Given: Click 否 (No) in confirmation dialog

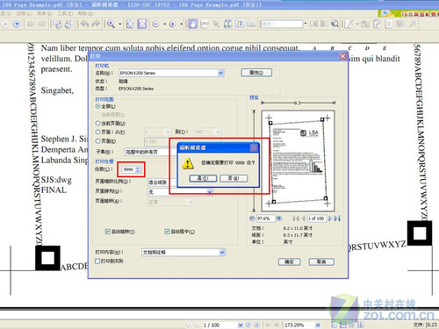Looking at the screenshot, I should pos(234,178).
